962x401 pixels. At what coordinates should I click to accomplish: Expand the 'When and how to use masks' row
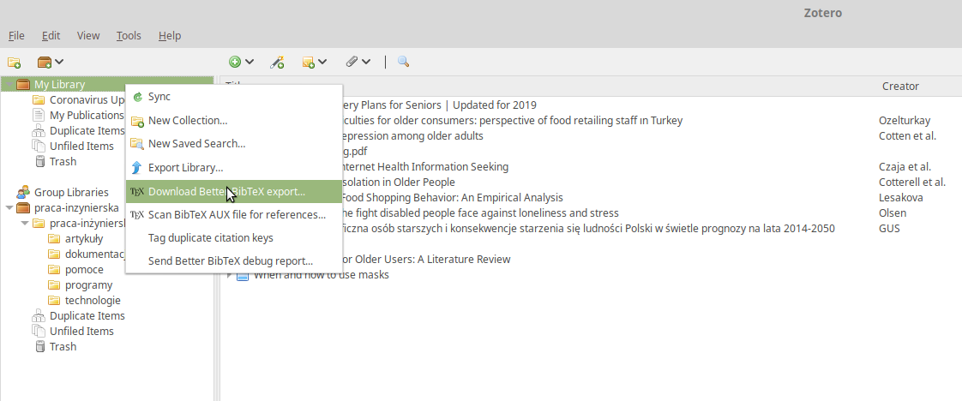click(x=230, y=275)
